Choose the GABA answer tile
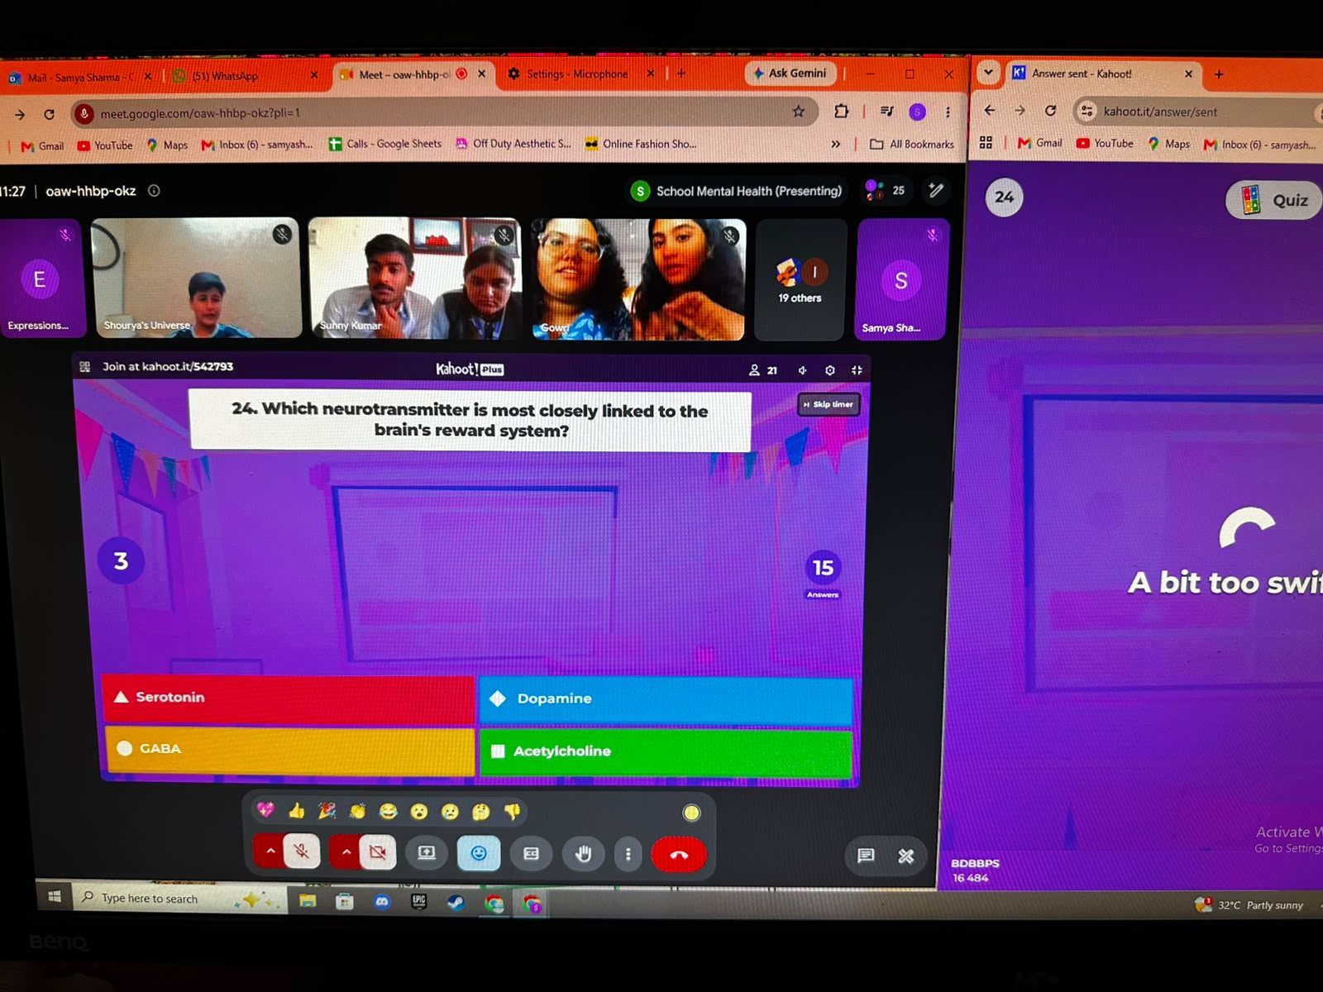Screen dimensions: 1323x992 click(x=289, y=750)
